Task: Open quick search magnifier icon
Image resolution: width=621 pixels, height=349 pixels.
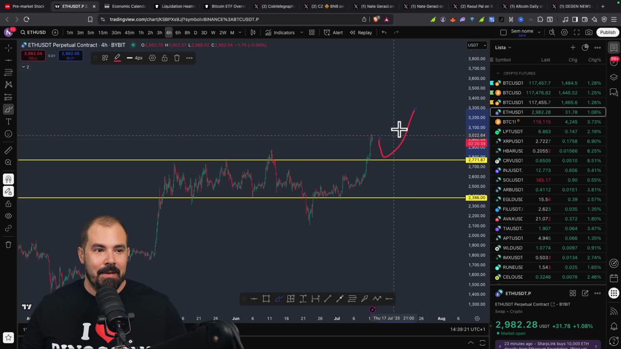Action: click(x=552, y=32)
